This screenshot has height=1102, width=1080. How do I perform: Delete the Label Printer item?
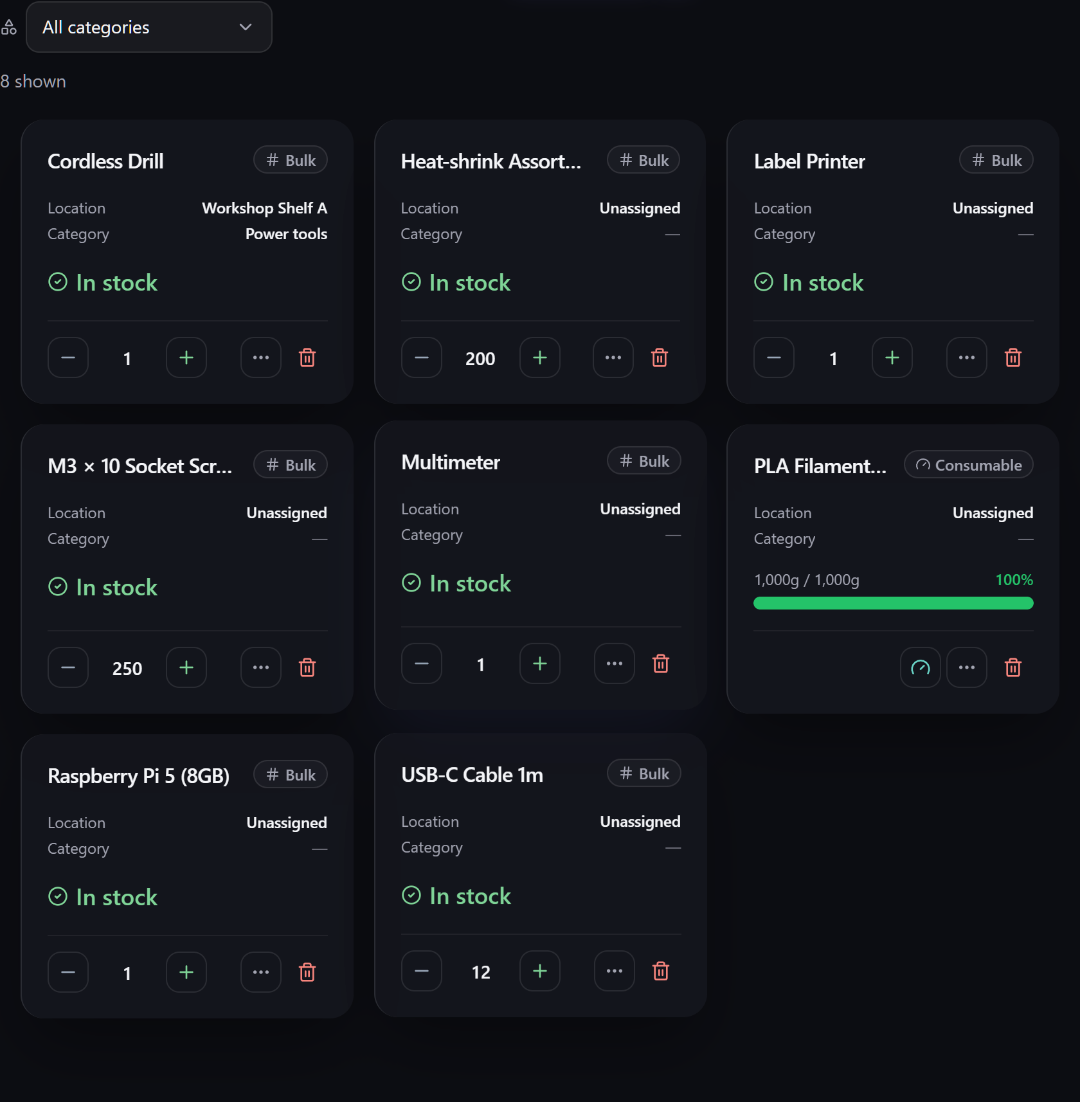pos(1013,357)
